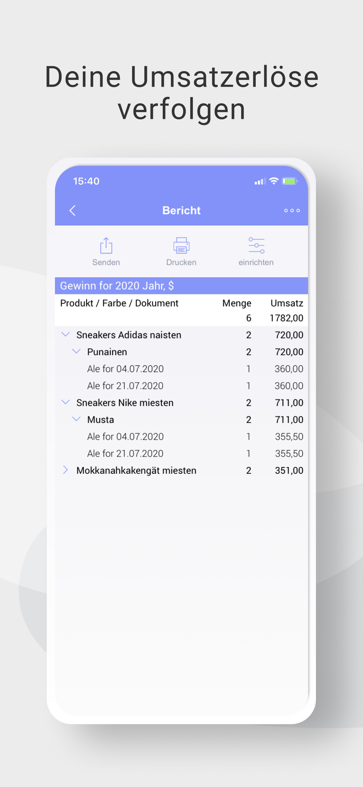Collapse the Musta color group

(x=76, y=419)
